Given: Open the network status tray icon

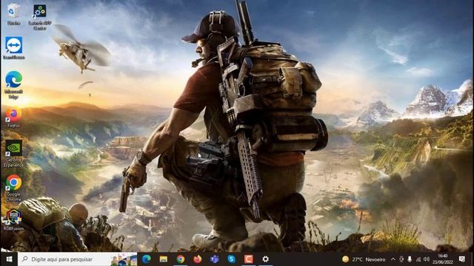Looking at the screenshot, I should tap(418, 259).
